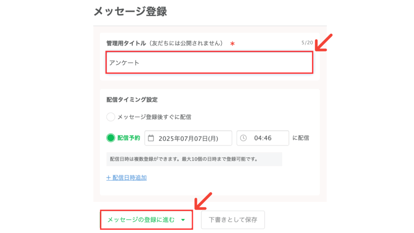The height and width of the screenshot is (233, 414).
Task: Select the green 配信予約 radio button
Action: pyautogui.click(x=111, y=138)
